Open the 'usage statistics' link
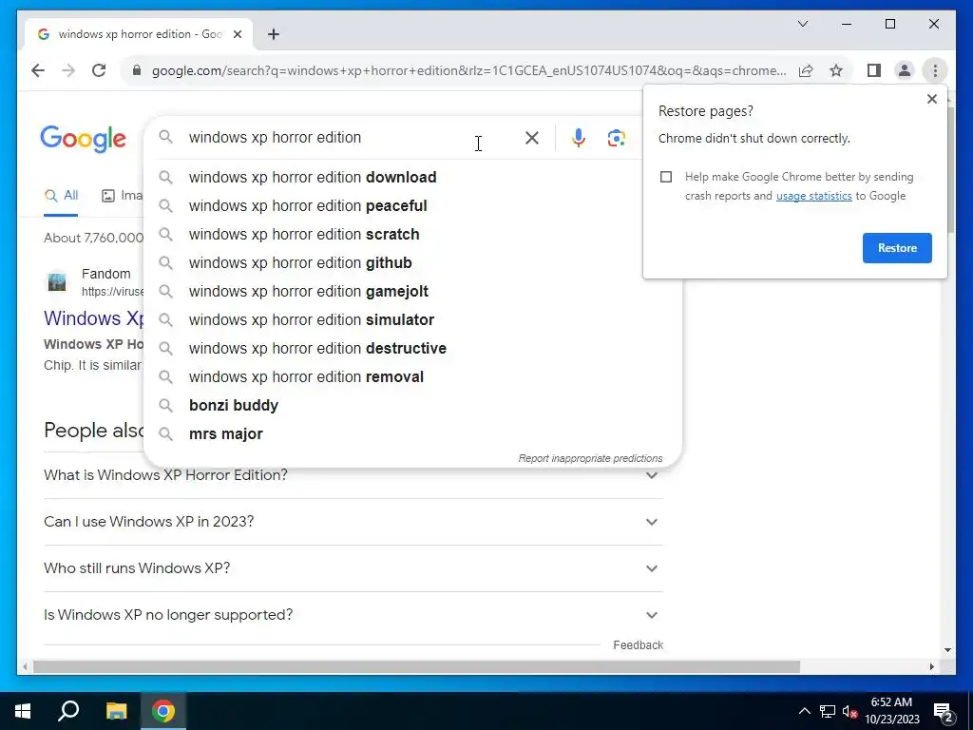 (x=813, y=196)
